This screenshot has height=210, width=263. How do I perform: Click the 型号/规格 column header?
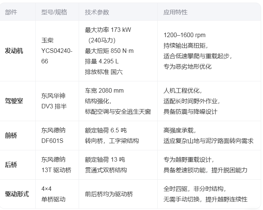(x=54, y=12)
